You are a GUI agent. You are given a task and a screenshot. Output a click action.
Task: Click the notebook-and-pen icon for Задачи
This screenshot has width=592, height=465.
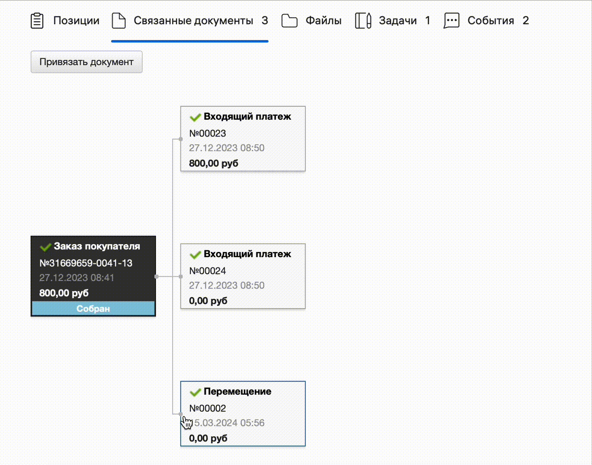(363, 21)
